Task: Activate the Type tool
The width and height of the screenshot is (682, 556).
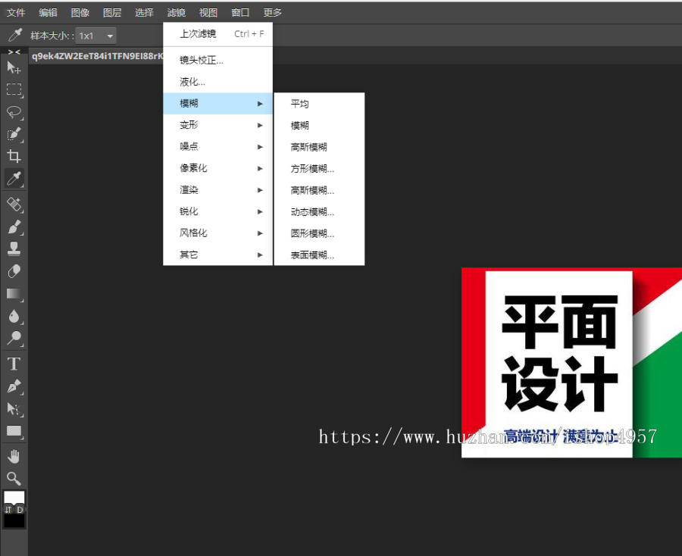Action: pyautogui.click(x=14, y=363)
